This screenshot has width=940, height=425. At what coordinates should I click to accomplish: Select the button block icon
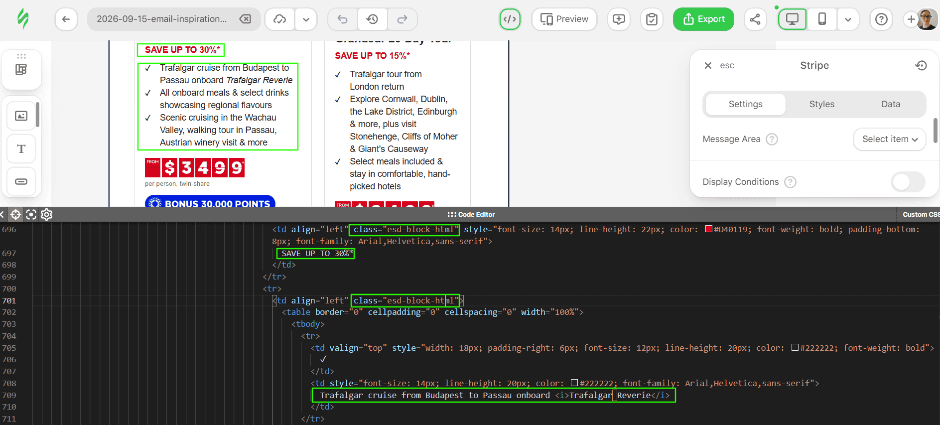pyautogui.click(x=21, y=181)
